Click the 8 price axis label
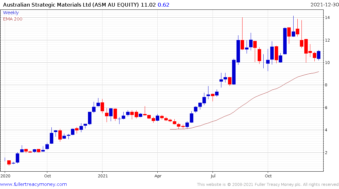Screen dimensions: 339x189 326,85
